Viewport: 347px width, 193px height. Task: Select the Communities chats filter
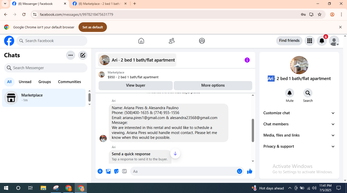coord(70,82)
